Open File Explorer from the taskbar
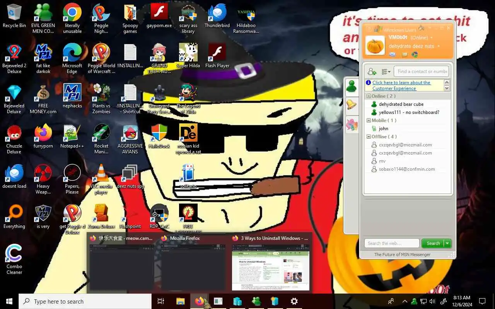Viewport: 495px width, 309px height. click(180, 301)
